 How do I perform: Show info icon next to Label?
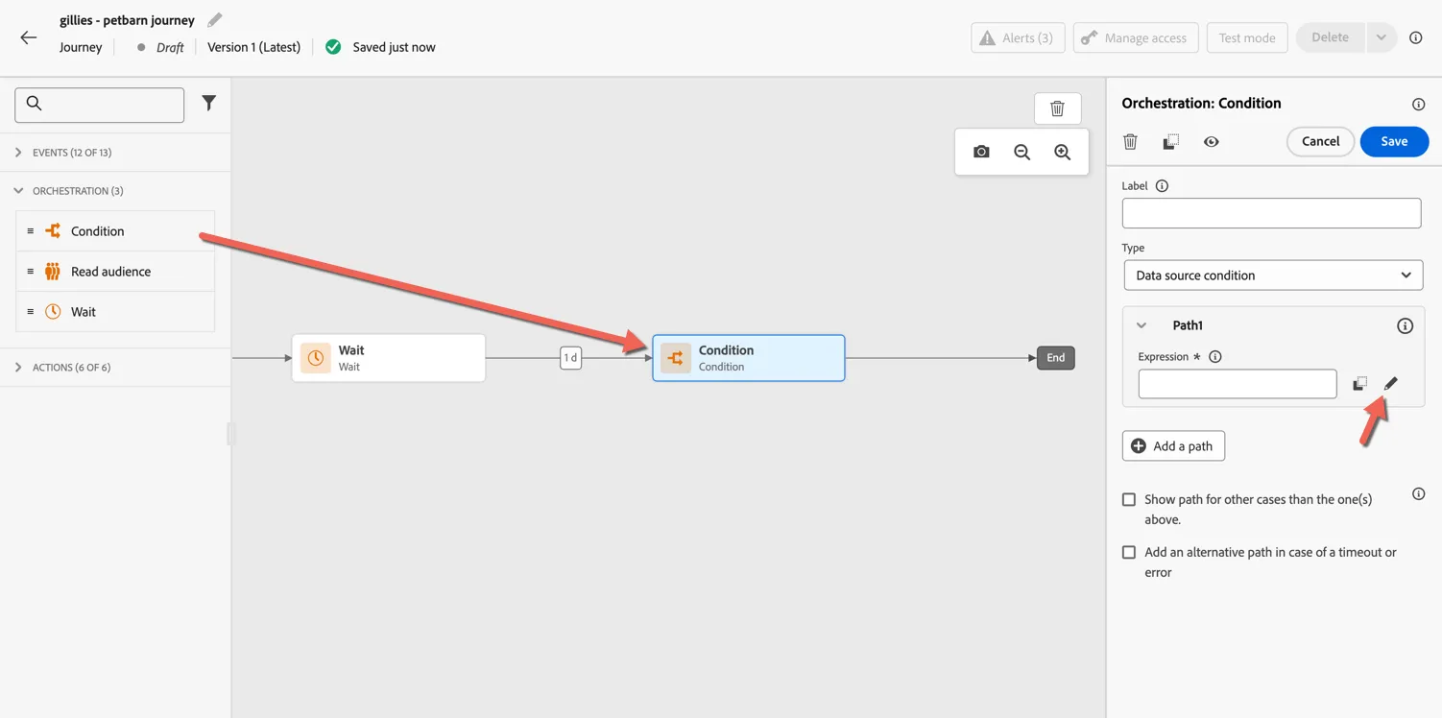click(1162, 185)
